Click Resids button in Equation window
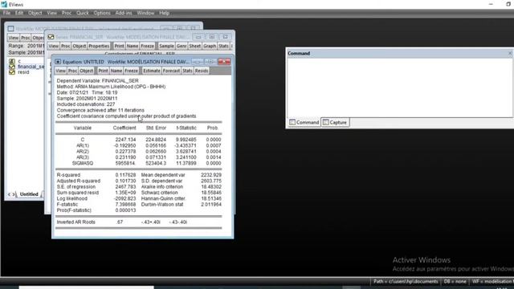 tap(202, 71)
